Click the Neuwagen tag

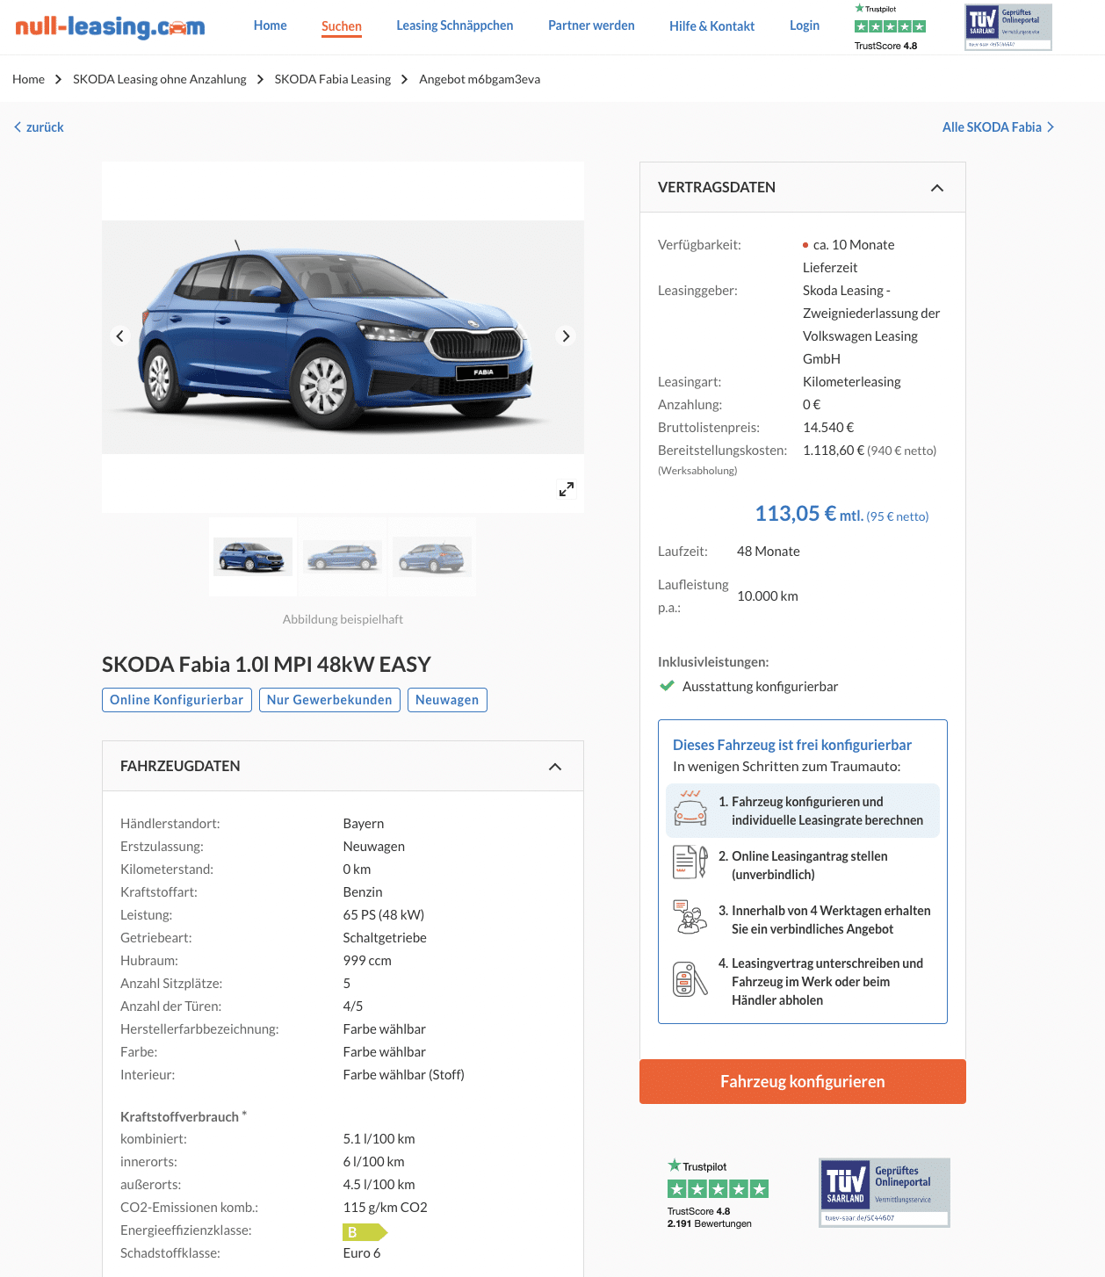point(447,700)
